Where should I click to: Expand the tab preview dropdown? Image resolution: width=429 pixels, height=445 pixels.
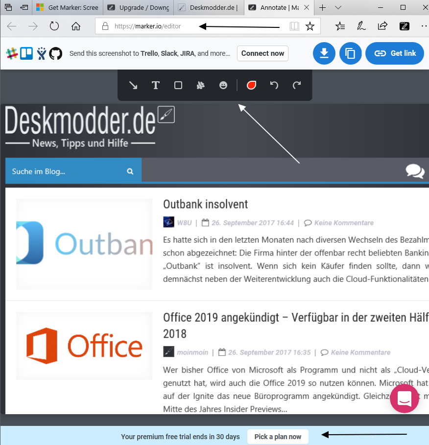pyautogui.click(x=338, y=7)
